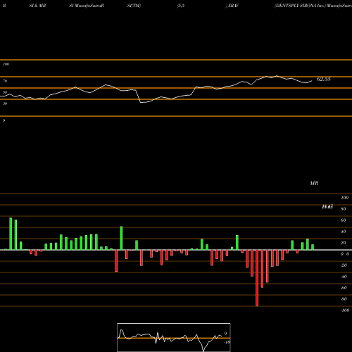Click the SI MunafaSutraR header text
This screenshot has height=352, width=352.
pyautogui.click(x=87, y=6)
